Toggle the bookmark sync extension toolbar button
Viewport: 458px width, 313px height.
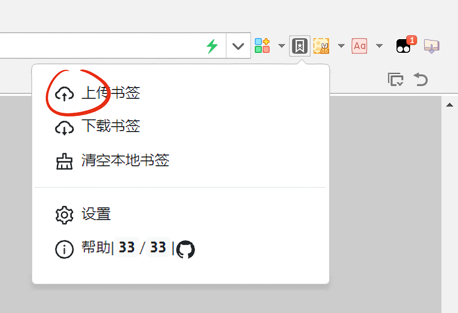300,46
